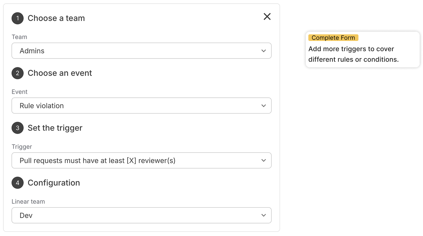Click the yellow "Complete Form" badge
This screenshot has height=236, width=423.
tap(333, 38)
